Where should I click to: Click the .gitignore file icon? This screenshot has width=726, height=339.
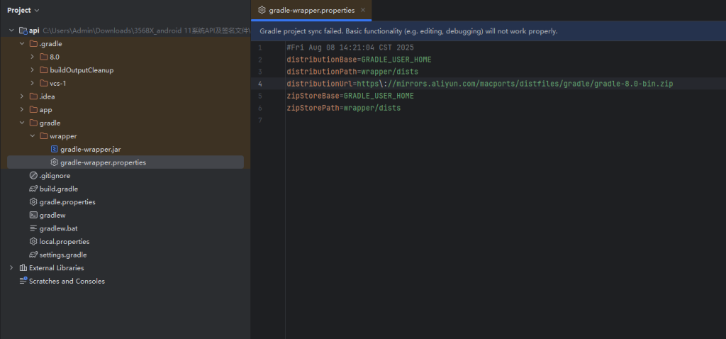[33, 175]
